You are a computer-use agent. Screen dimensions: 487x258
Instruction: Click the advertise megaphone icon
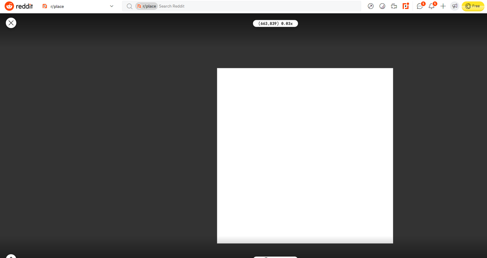click(x=455, y=6)
